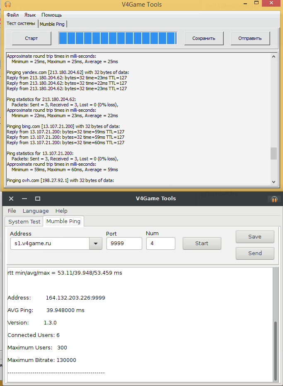Click the Send button

point(255,253)
